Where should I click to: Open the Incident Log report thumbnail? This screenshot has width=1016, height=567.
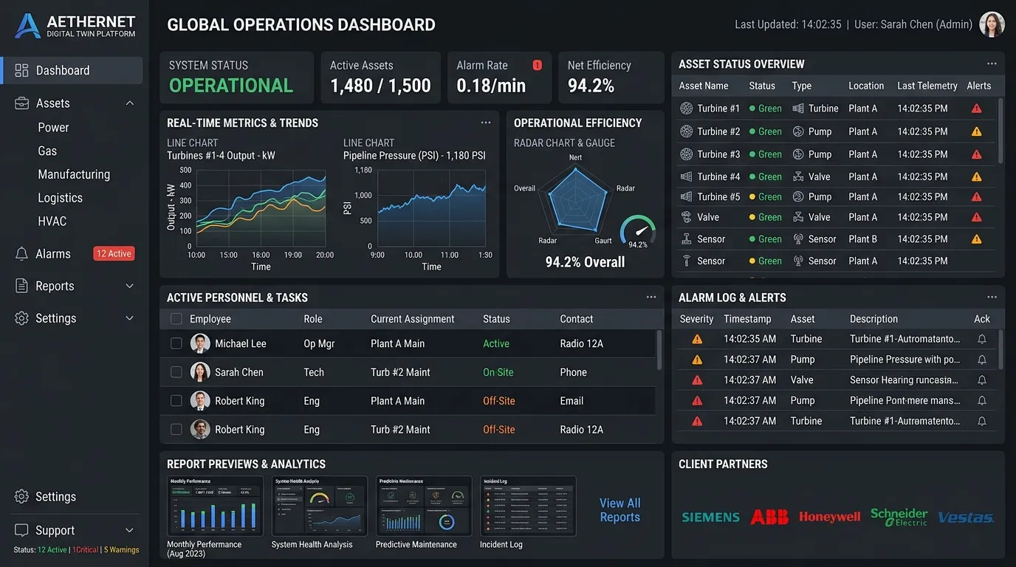pos(528,506)
